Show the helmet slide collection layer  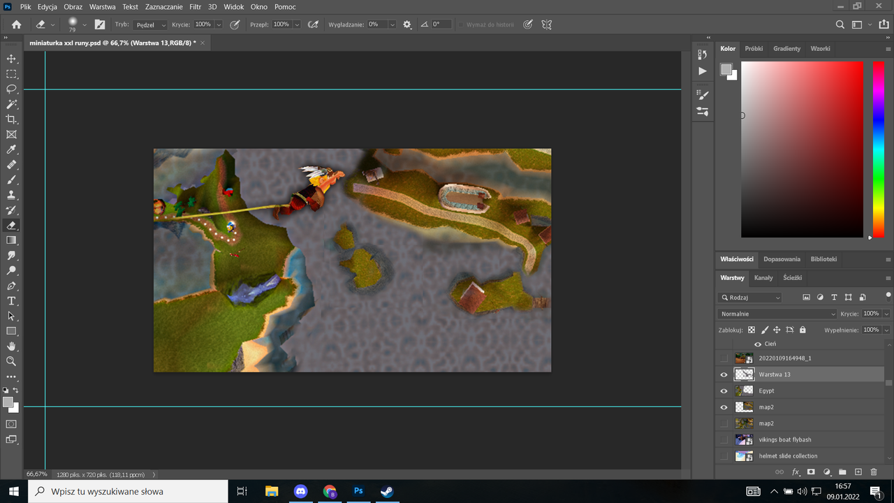pos(724,456)
